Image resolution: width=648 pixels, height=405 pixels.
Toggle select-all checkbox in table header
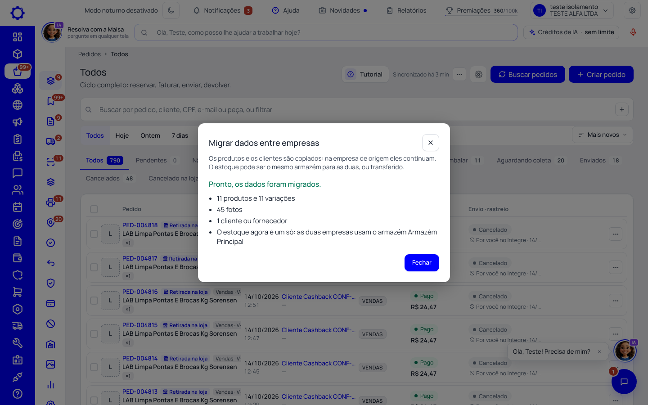94,209
